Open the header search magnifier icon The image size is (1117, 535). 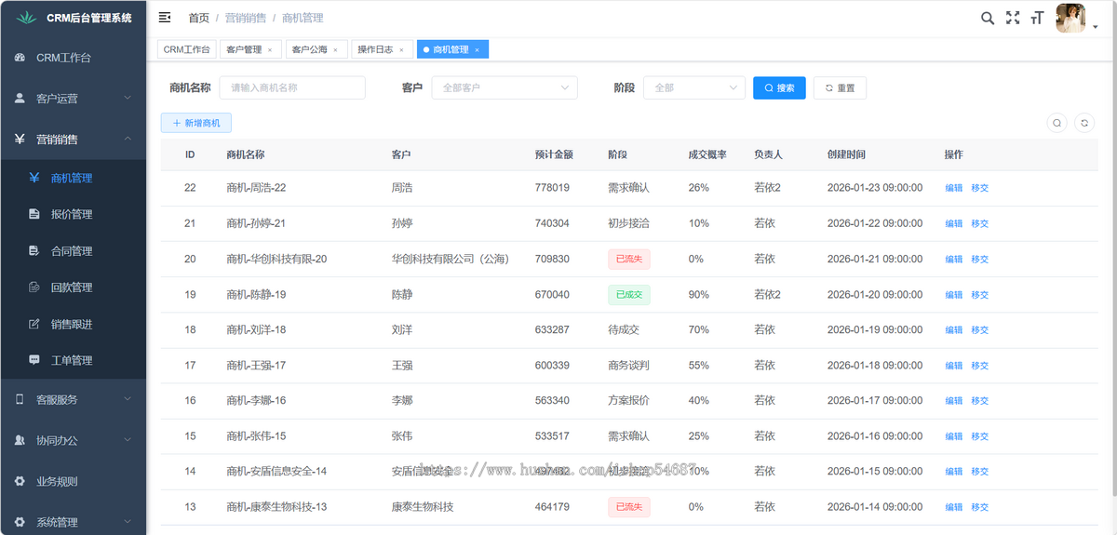pyautogui.click(x=988, y=18)
